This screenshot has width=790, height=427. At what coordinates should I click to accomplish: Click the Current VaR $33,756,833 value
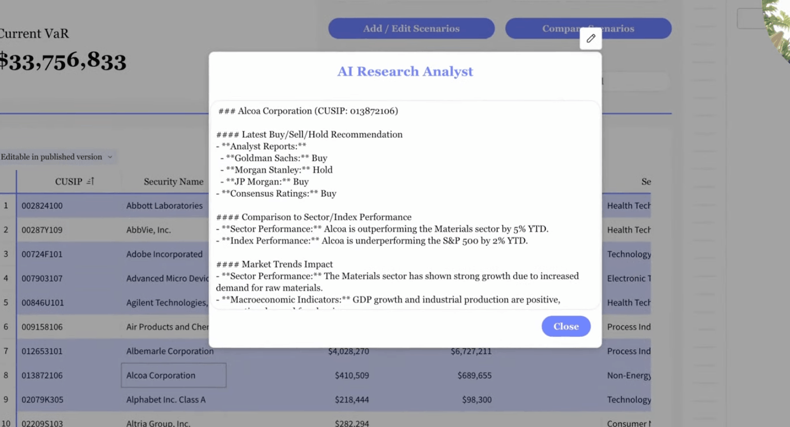point(63,61)
